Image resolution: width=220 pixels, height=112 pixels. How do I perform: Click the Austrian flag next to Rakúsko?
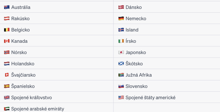click(7, 19)
